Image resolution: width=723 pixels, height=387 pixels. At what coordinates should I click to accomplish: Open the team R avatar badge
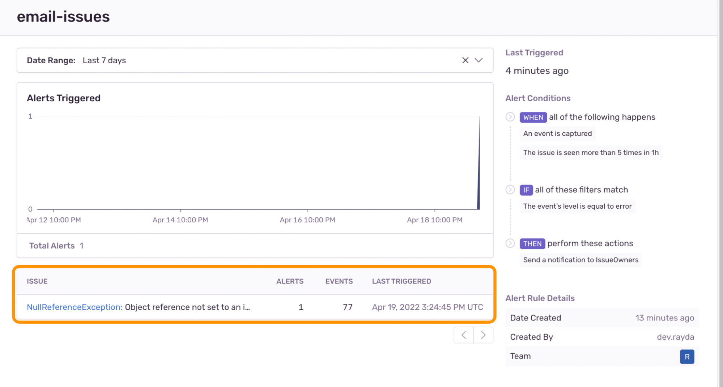coord(687,357)
